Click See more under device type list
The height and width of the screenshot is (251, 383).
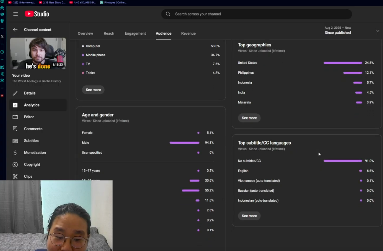93,90
